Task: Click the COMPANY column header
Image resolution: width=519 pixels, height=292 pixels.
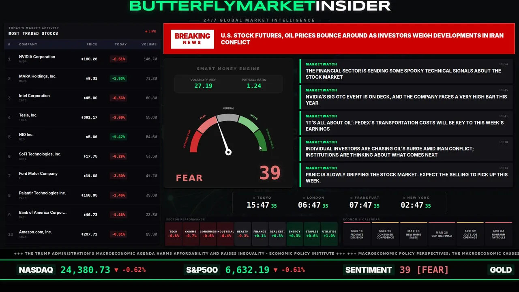Action: pos(28,44)
